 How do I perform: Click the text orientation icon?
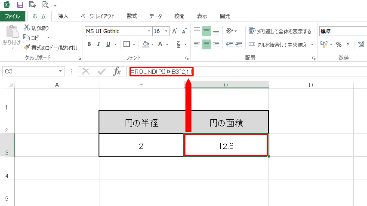click(229, 31)
